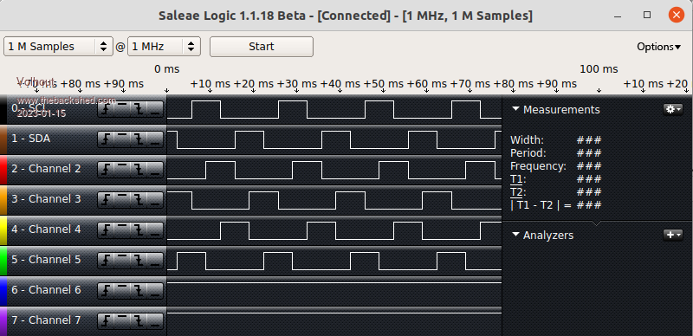Toggle rising edge trigger on Channel 2
This screenshot has width=693, height=336.
pyautogui.click(x=105, y=170)
